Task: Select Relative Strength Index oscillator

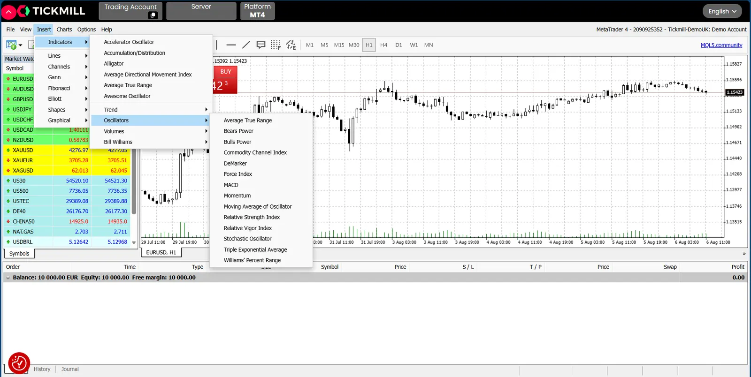Action: click(x=261, y=217)
